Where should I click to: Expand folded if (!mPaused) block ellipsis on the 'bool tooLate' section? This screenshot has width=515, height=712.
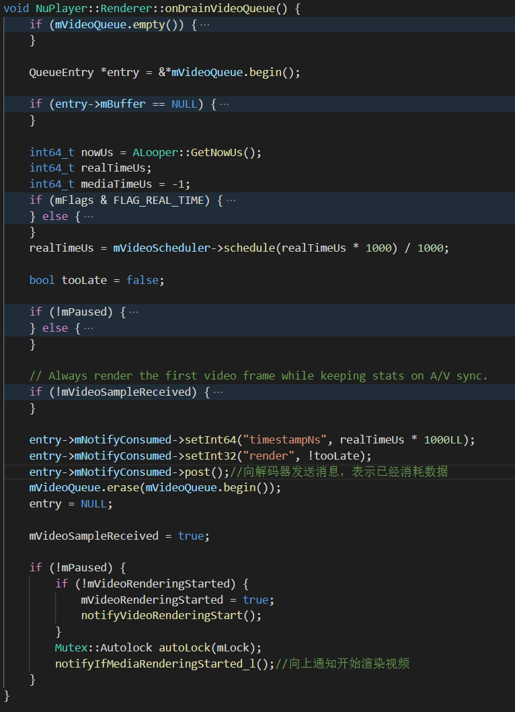133,312
